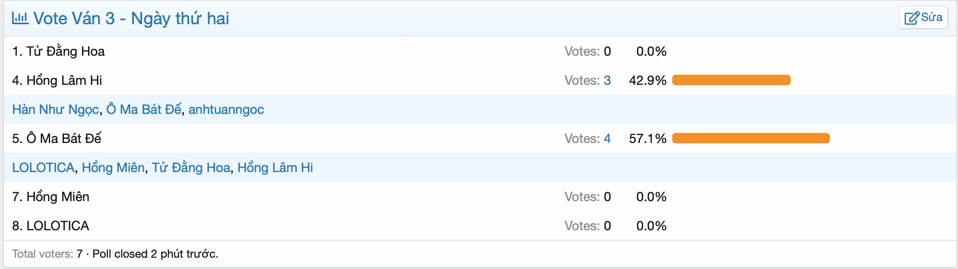Click the Hồng Miên voter link
Screen dimensions: 958x269
click(x=114, y=167)
